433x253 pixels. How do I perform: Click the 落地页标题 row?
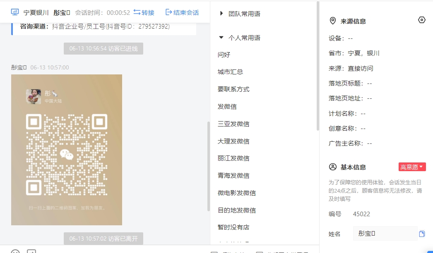click(350, 84)
